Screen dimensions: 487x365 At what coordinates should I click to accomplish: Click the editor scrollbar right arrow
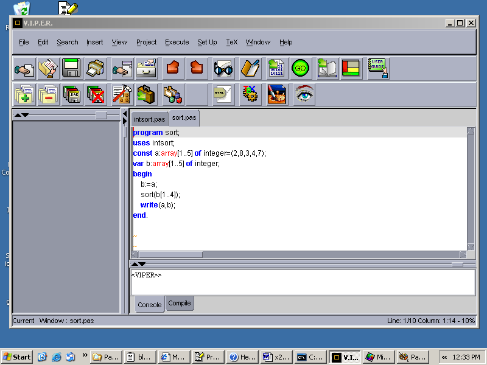coord(463,255)
